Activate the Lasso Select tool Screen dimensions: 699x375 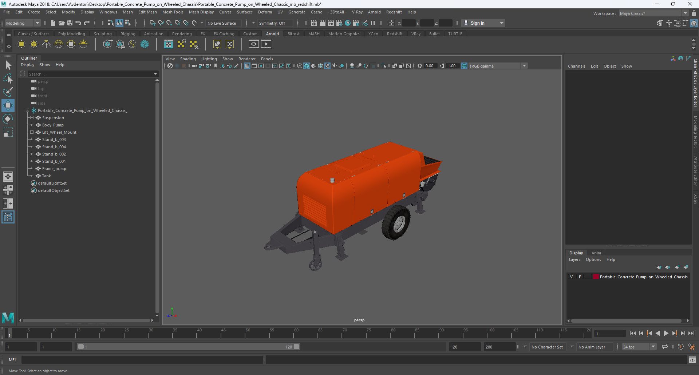click(8, 78)
